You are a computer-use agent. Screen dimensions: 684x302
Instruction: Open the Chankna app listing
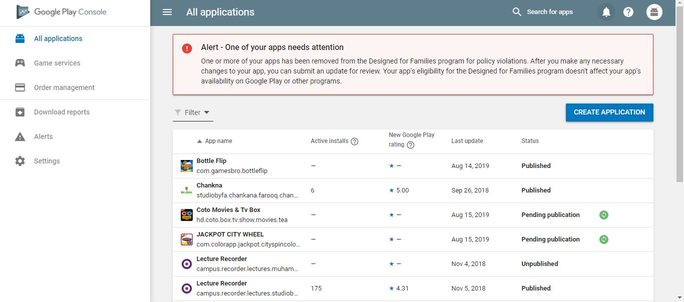tap(209, 185)
